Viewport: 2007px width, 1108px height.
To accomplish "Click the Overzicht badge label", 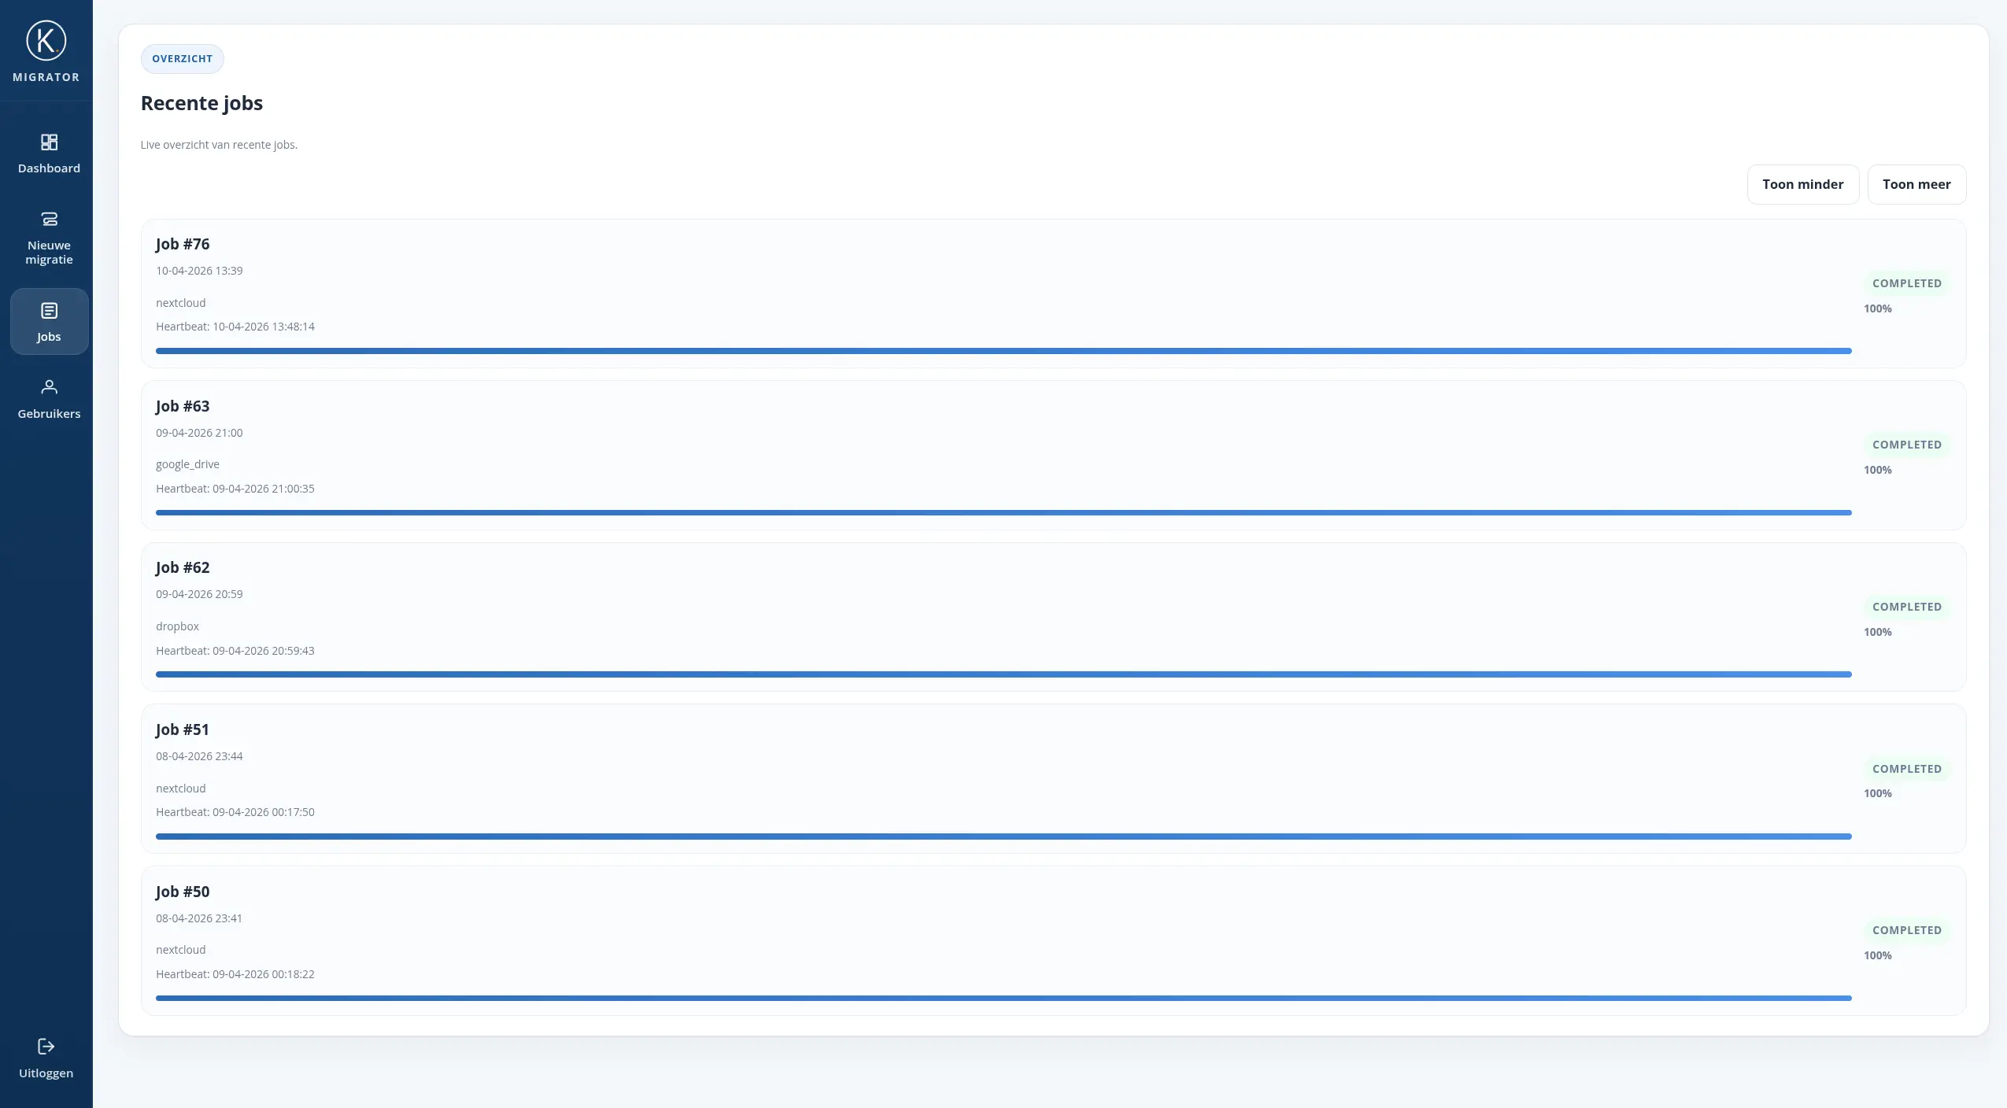I will pyautogui.click(x=182, y=59).
